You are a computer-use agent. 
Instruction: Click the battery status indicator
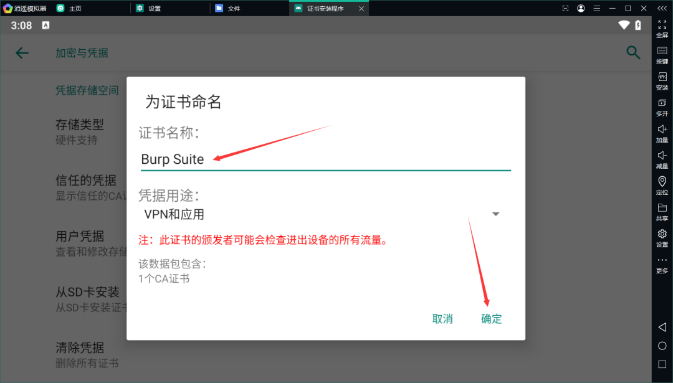(x=637, y=25)
